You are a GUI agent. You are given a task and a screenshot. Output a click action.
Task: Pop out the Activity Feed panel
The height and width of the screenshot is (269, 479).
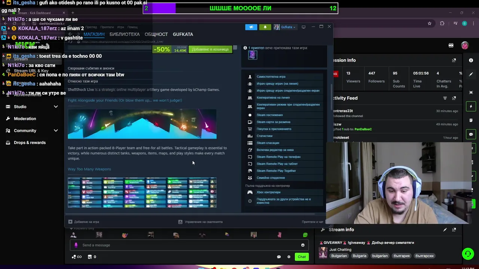(454, 98)
